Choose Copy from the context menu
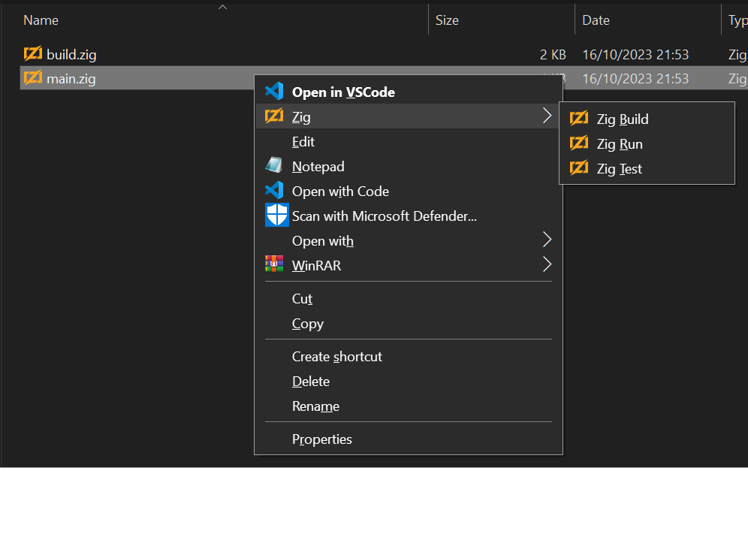The image size is (748, 534). [409, 324]
